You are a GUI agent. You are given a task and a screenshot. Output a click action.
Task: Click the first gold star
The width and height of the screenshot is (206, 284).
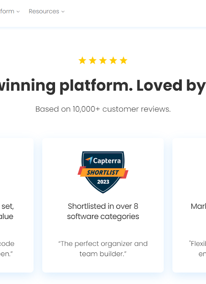pyautogui.click(x=82, y=60)
